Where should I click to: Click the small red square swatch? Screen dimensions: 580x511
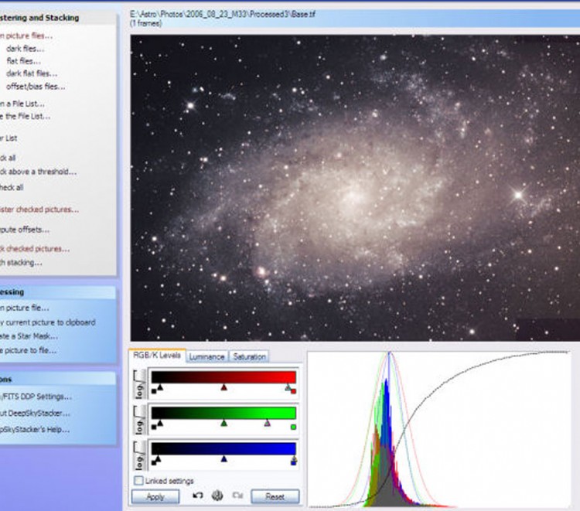point(294,391)
